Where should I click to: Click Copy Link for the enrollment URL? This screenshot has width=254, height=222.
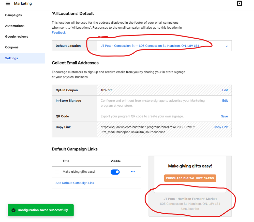coord(221,127)
